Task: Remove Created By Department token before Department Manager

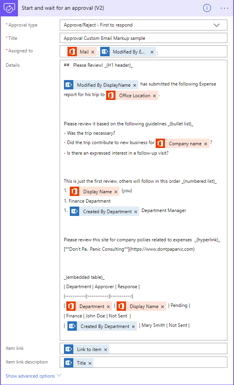Action: coord(136,212)
